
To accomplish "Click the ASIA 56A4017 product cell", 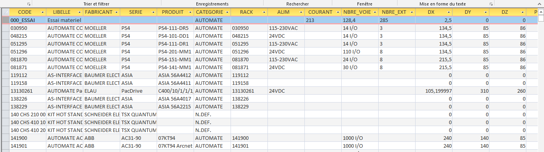I will [x=175, y=99].
